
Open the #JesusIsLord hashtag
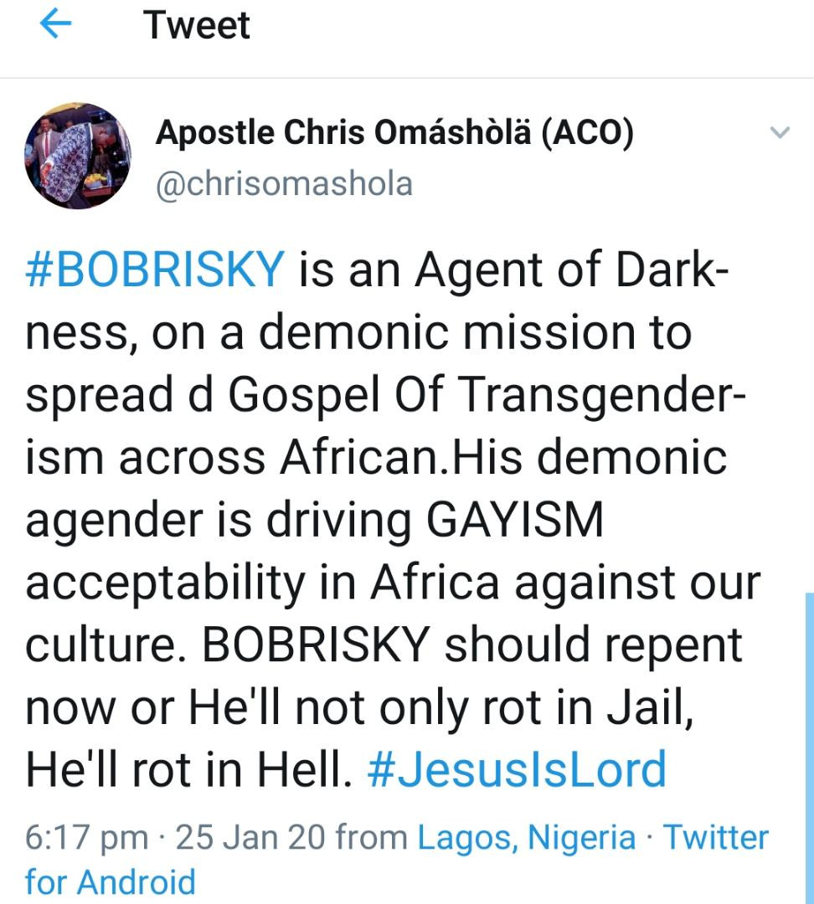[517, 770]
